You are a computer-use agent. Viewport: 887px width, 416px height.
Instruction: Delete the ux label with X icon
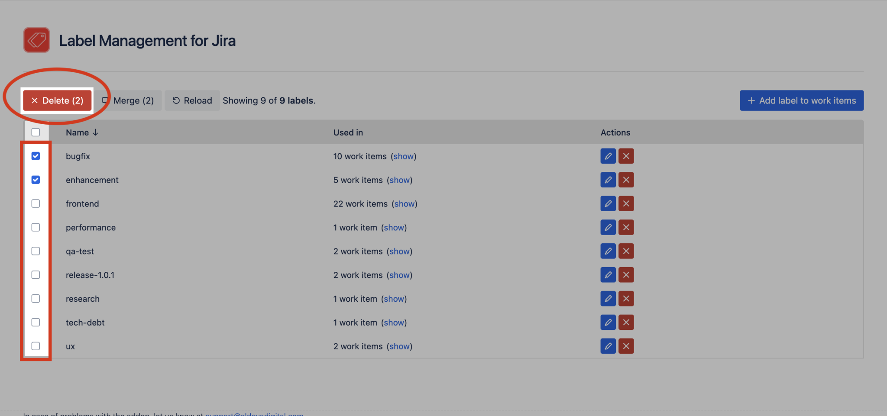coord(626,346)
